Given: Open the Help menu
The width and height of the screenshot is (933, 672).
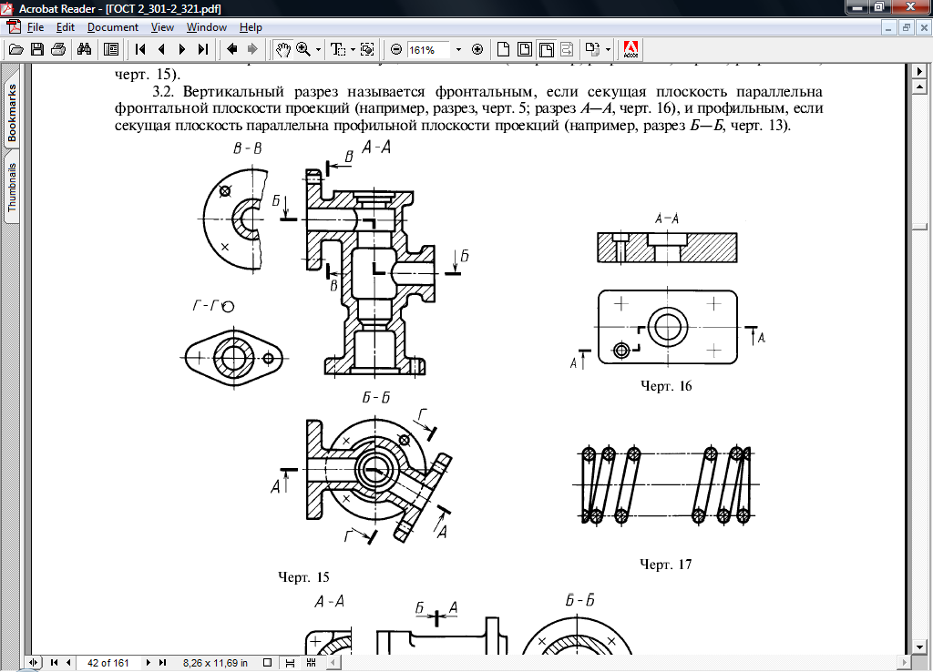Looking at the screenshot, I should (251, 27).
